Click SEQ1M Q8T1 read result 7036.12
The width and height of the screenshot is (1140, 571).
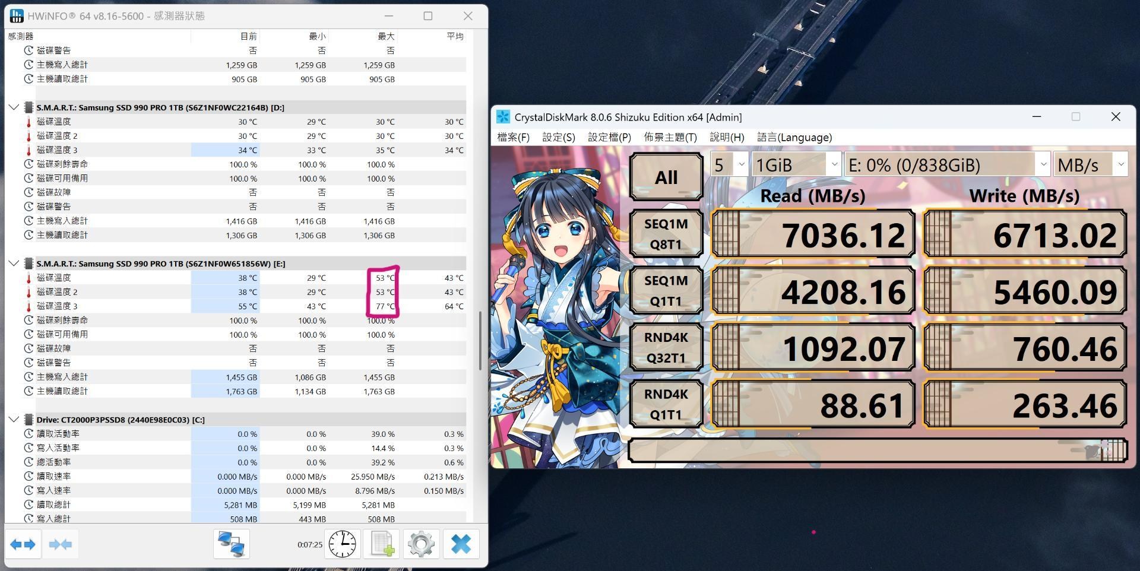813,234
